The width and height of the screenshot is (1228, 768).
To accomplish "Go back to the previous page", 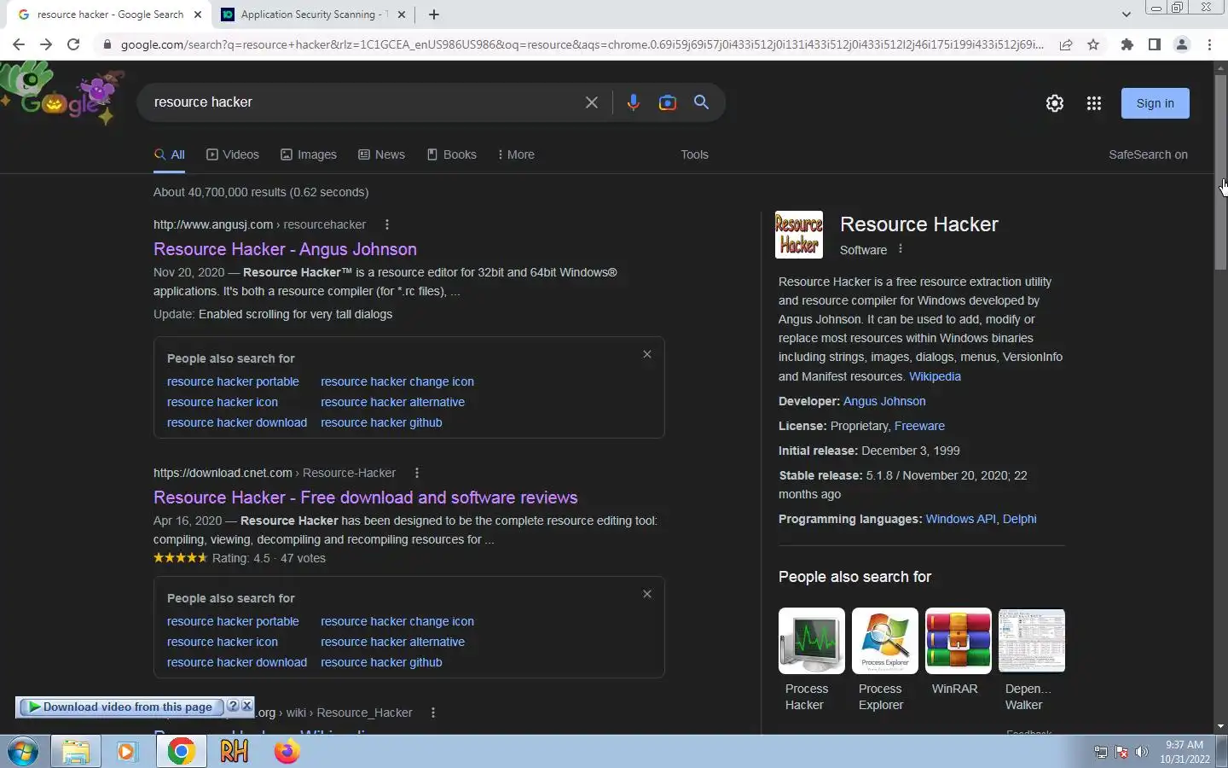I will click(x=19, y=44).
